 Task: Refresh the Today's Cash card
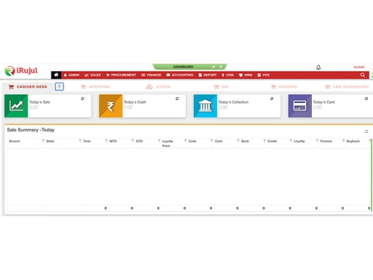pos(177,99)
